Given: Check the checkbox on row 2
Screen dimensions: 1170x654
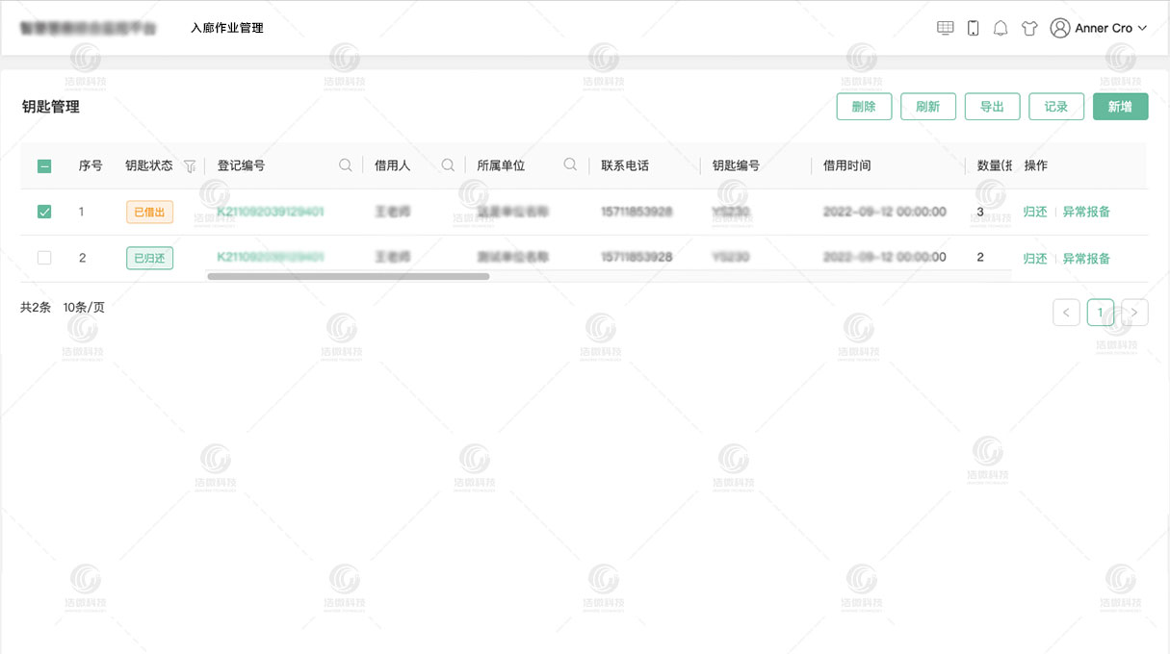Looking at the screenshot, I should 44,257.
